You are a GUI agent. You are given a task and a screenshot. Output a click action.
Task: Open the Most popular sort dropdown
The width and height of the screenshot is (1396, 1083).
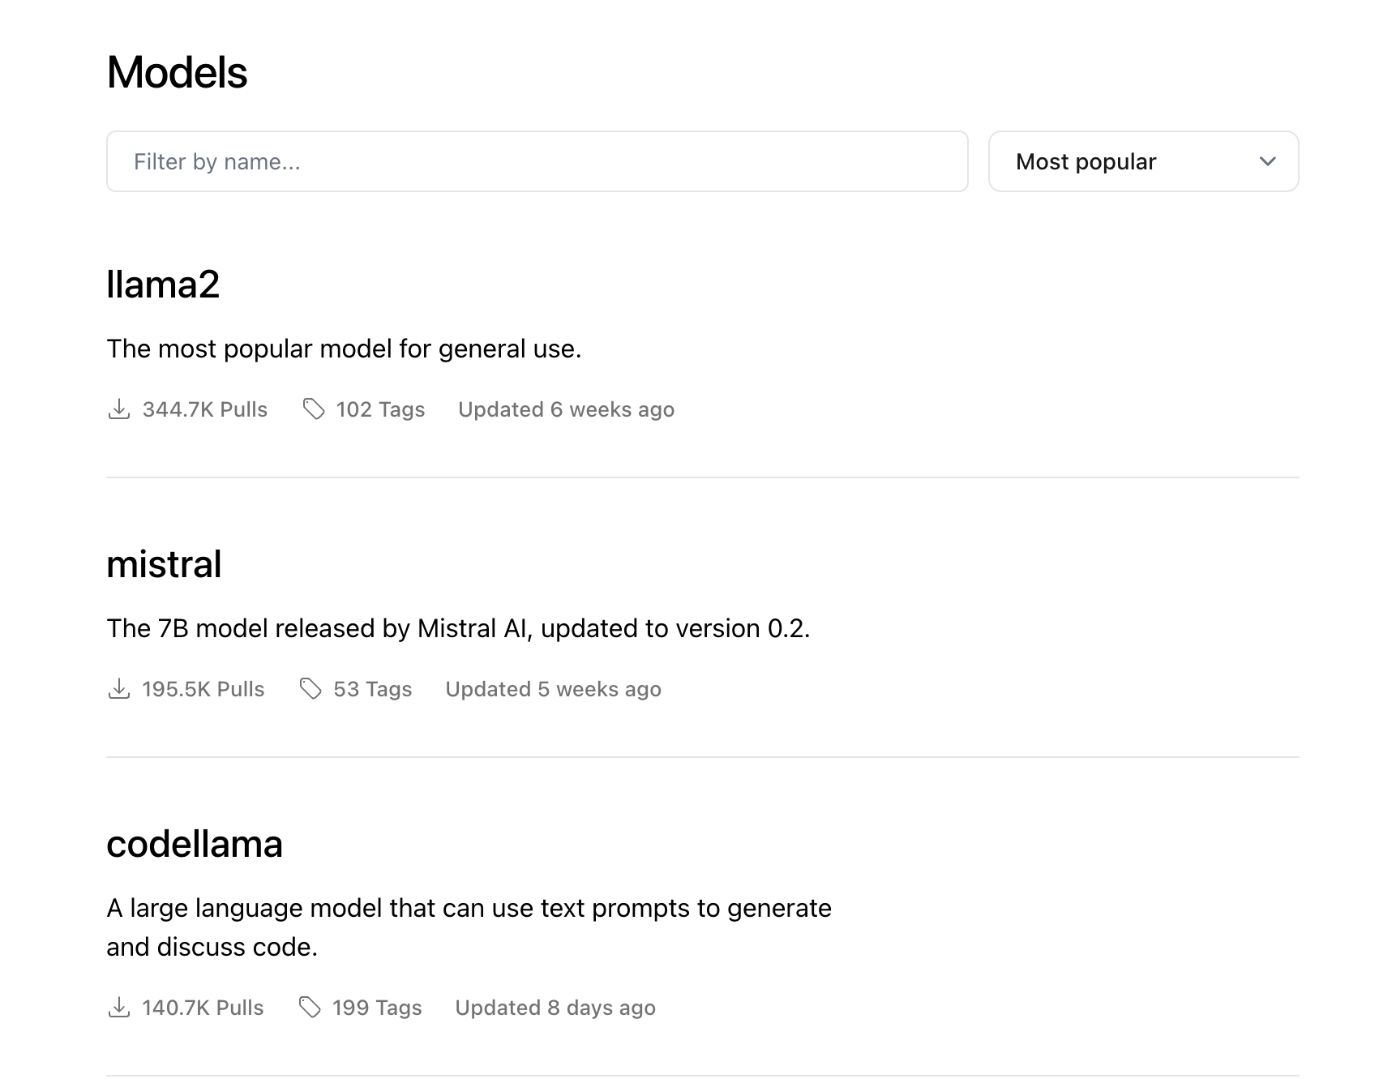[x=1143, y=161]
